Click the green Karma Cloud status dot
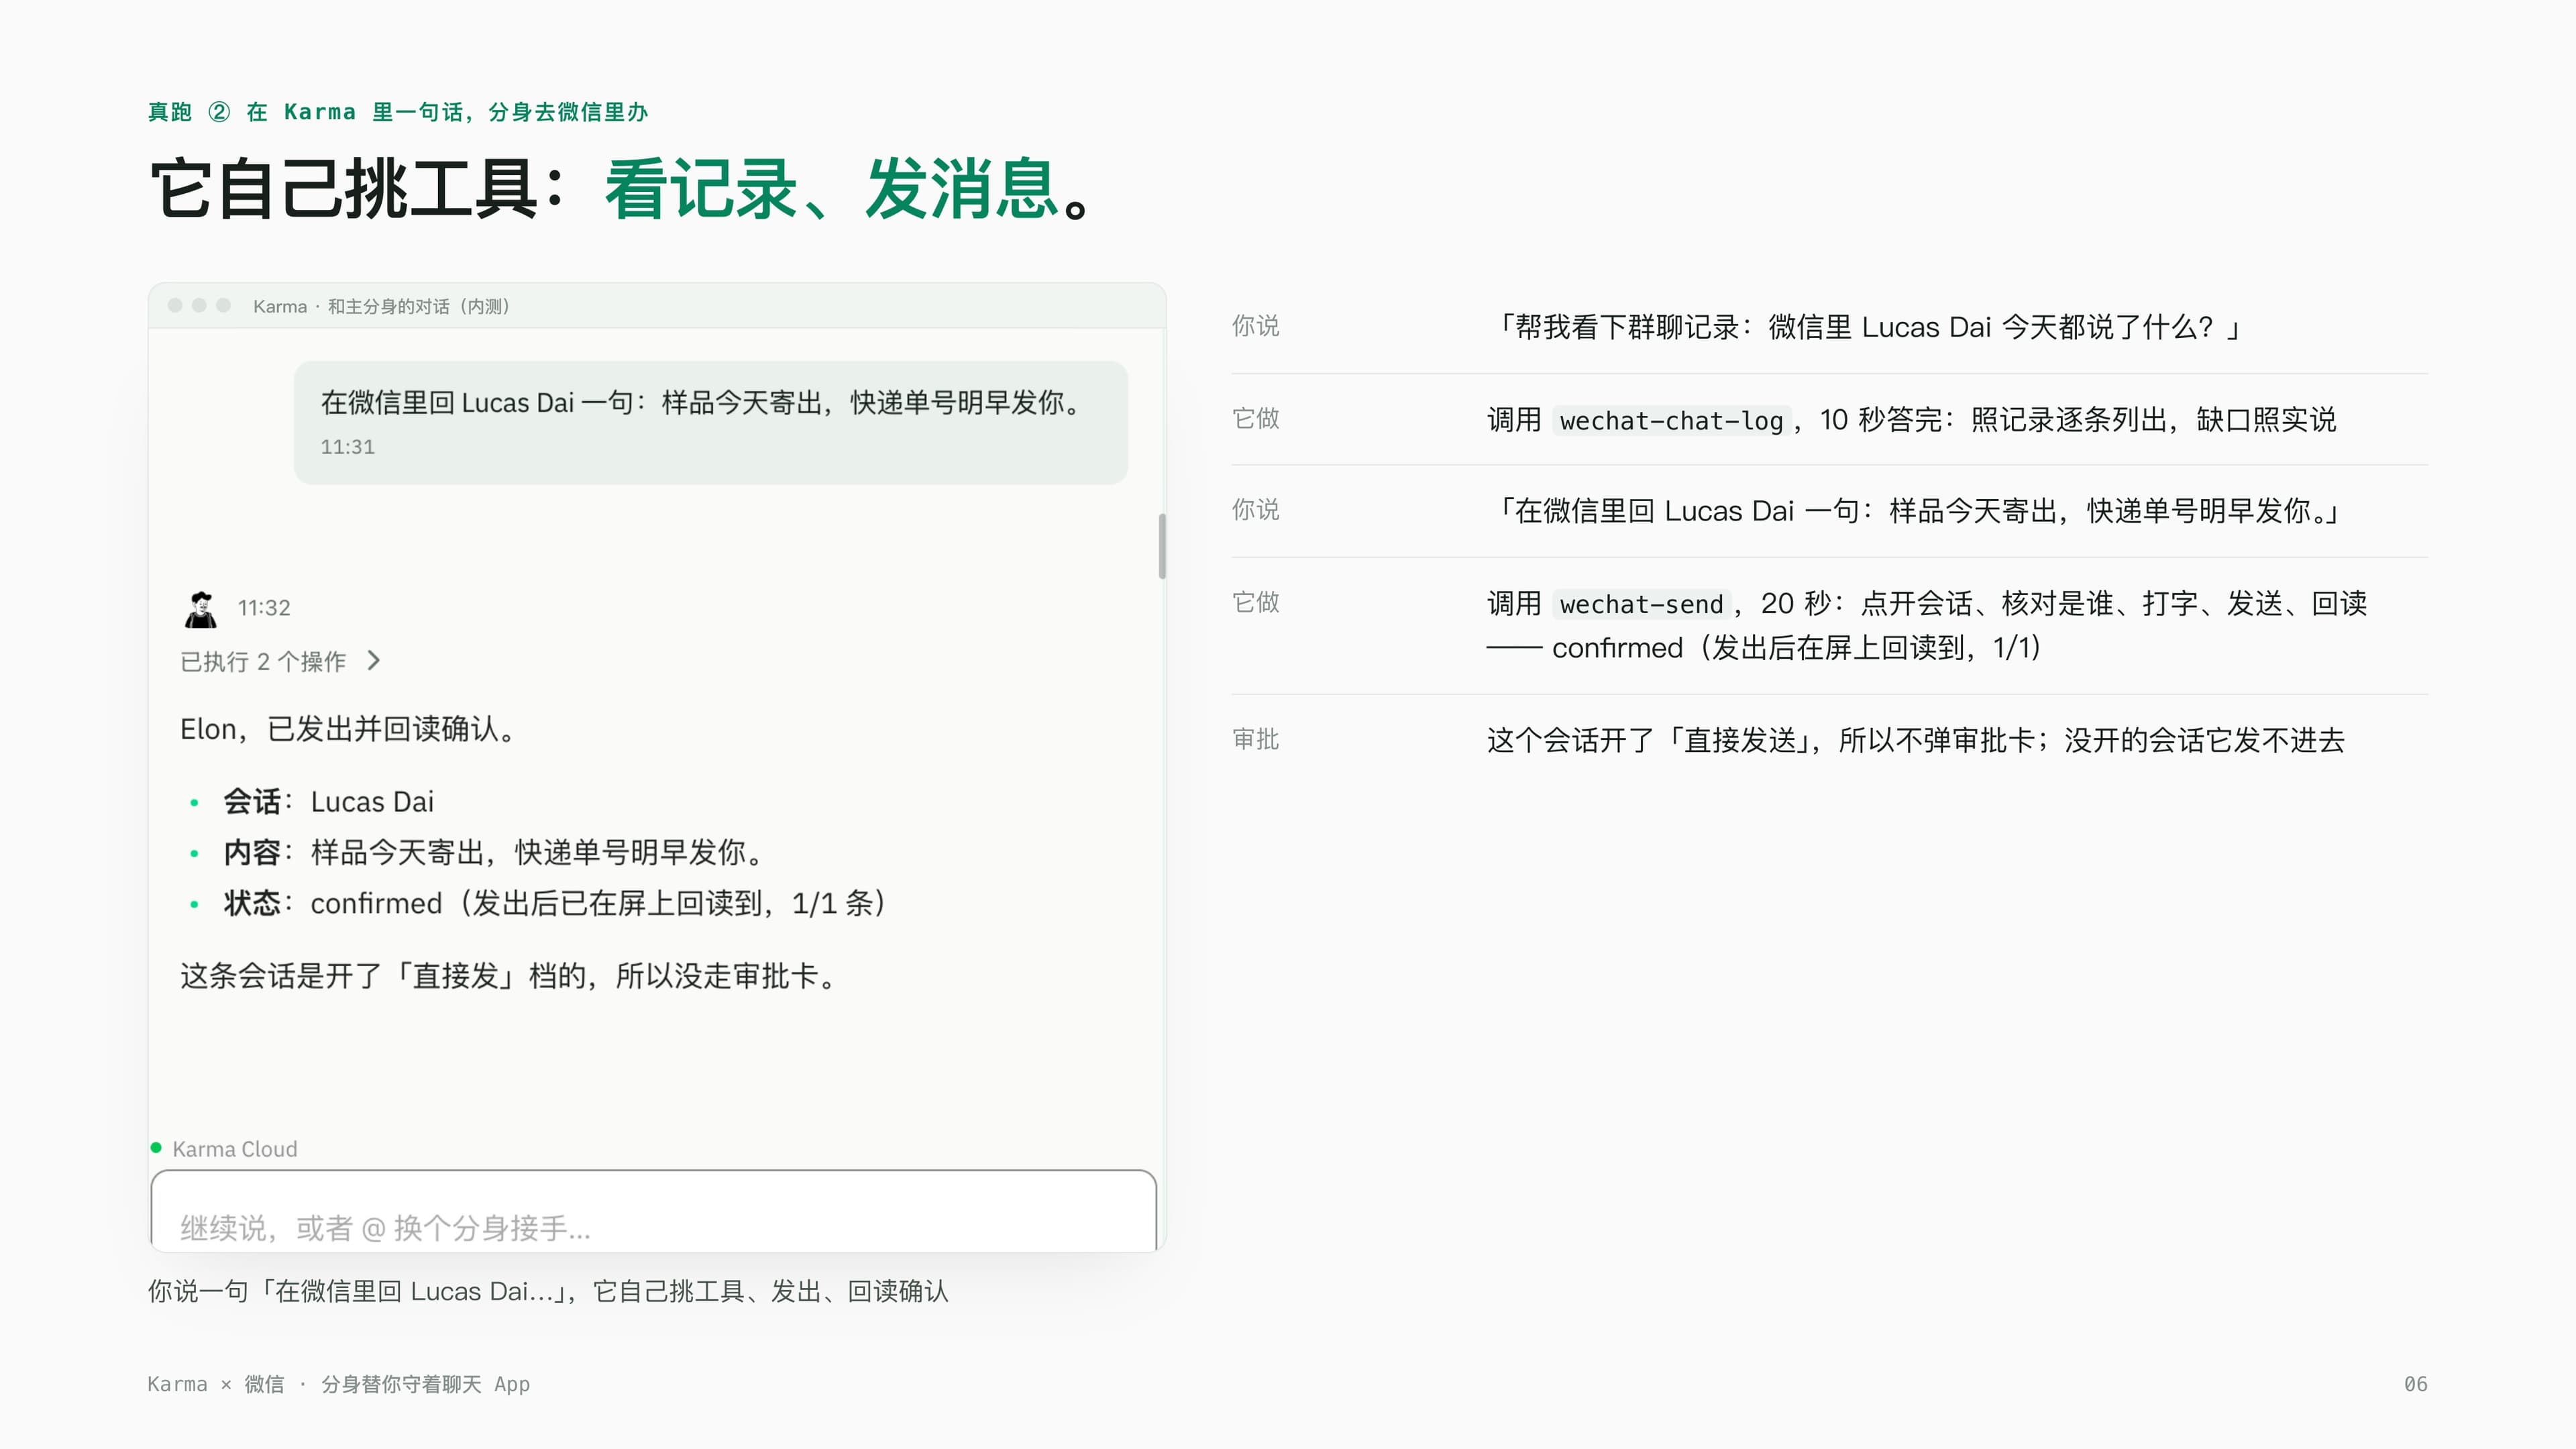The width and height of the screenshot is (2576, 1449). click(156, 1148)
